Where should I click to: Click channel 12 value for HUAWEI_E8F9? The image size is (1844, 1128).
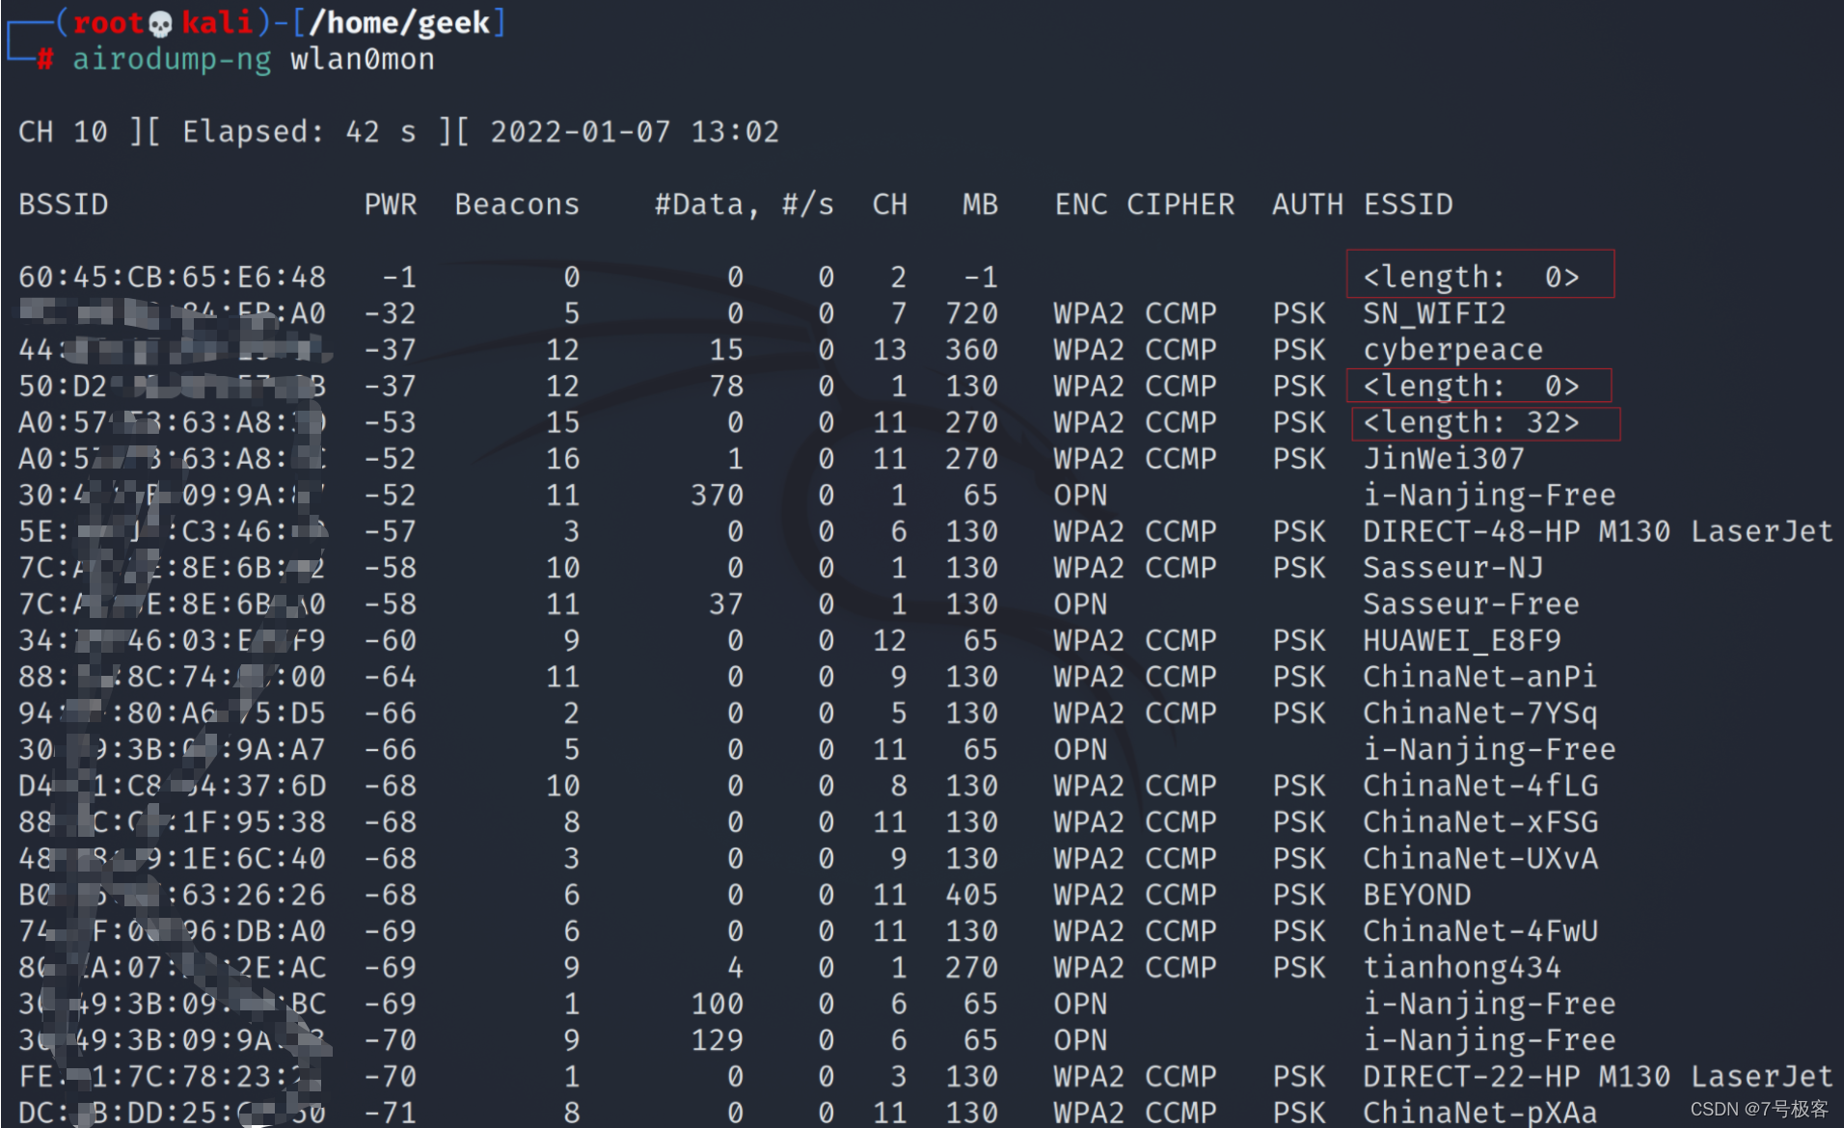(889, 640)
